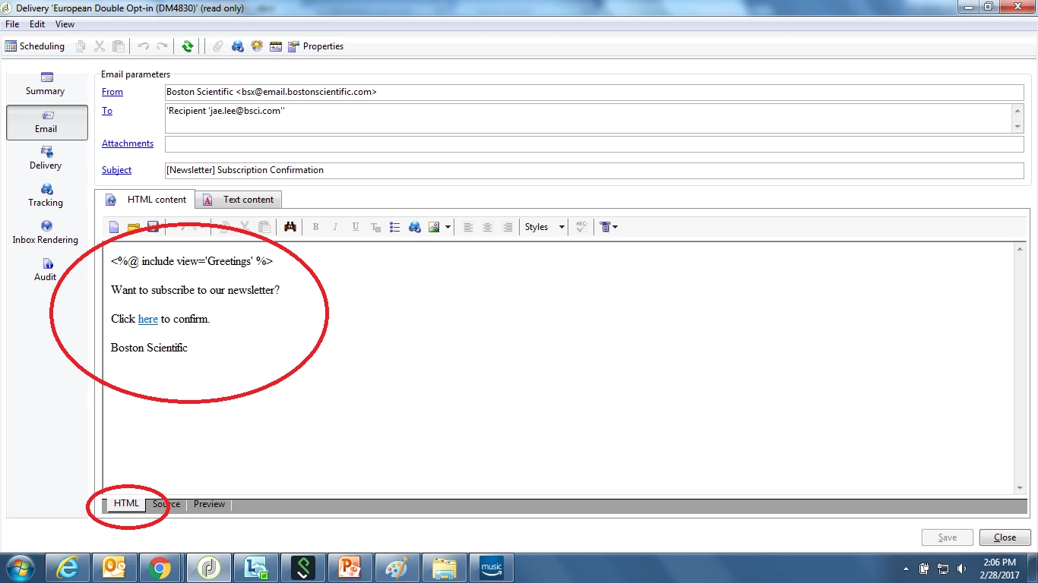Click the editor vertical scrollbar
The image size is (1038, 583).
(1020, 368)
